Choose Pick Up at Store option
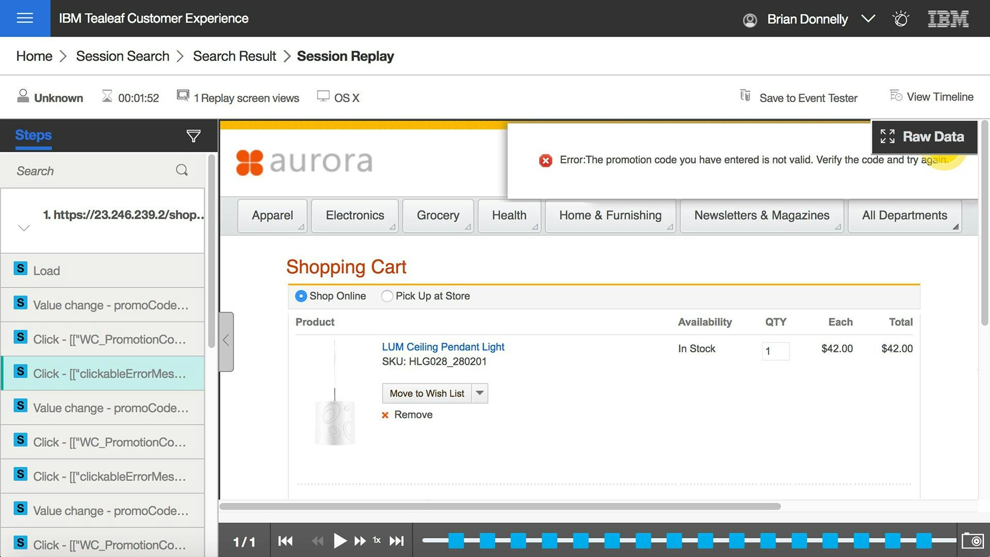Image resolution: width=990 pixels, height=557 pixels. point(387,296)
